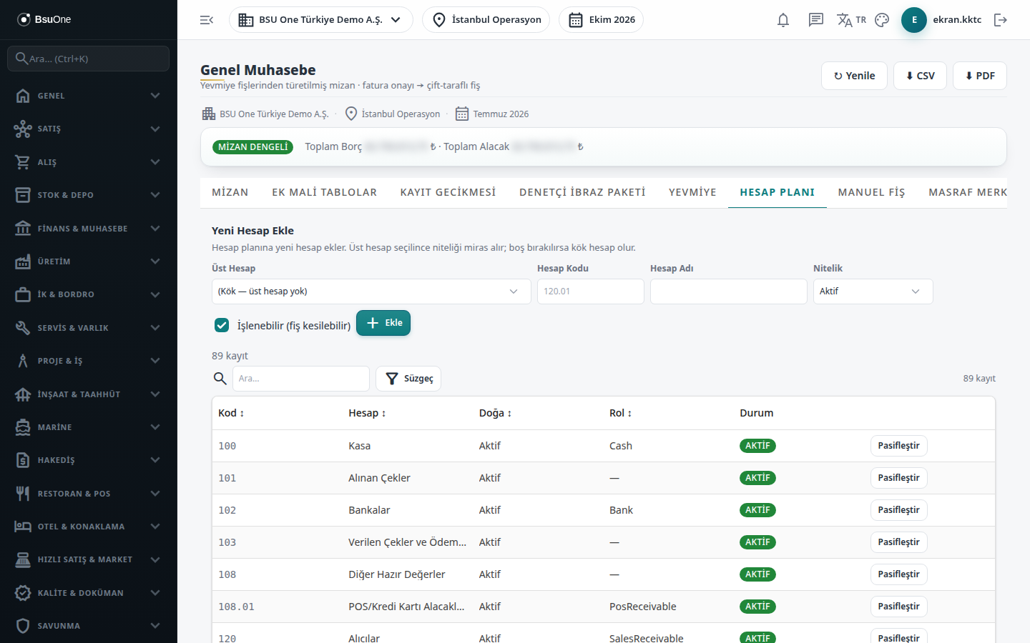
Task: Export the ledger as CSV
Action: point(920,76)
